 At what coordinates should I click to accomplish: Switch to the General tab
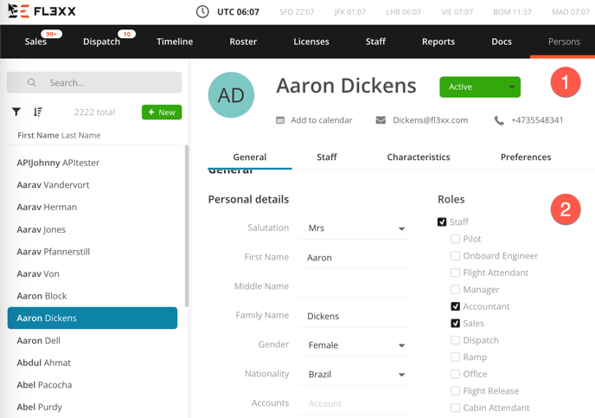(250, 158)
